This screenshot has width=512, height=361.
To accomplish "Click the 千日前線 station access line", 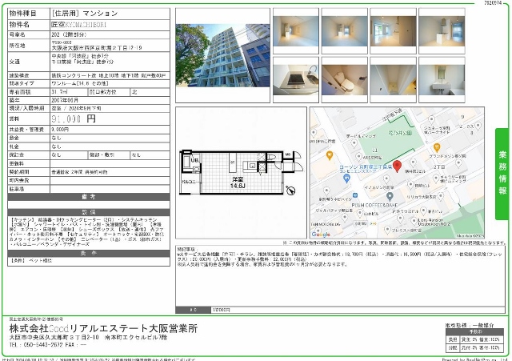I will point(82,62).
